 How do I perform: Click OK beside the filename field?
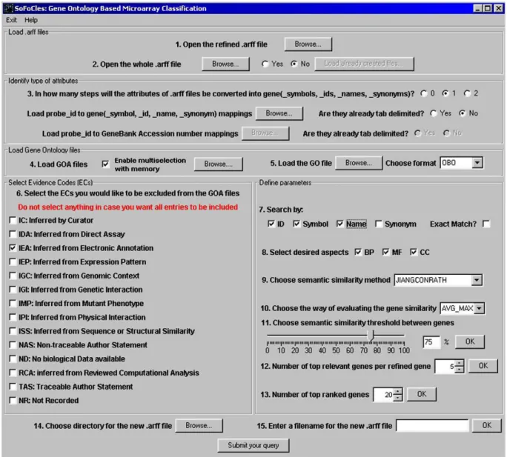click(x=487, y=425)
